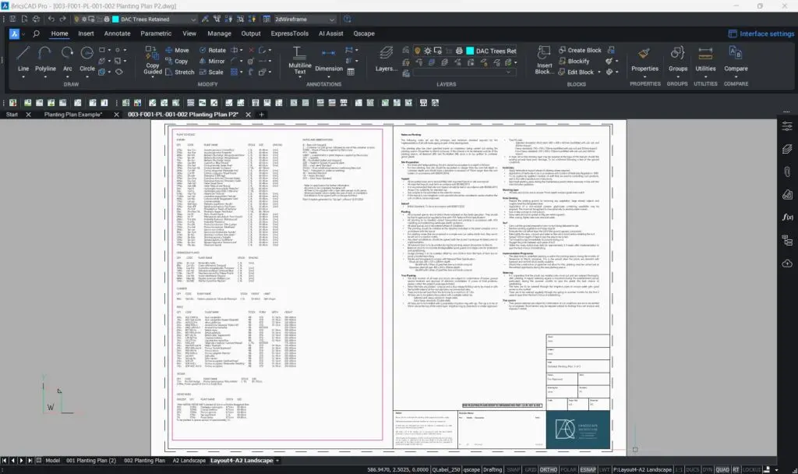This screenshot has width=798, height=474.
Task: Click the Properties paintbrush icon
Action: 644,57
